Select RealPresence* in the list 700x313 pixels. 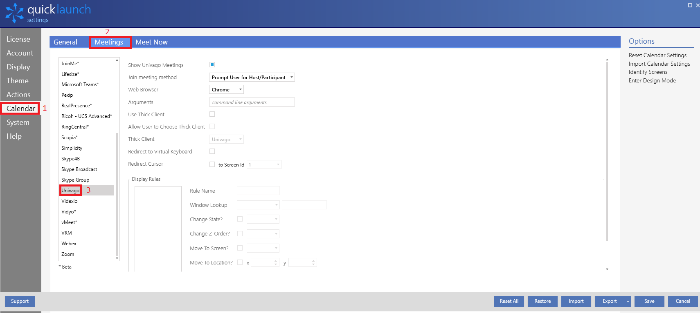click(86, 106)
